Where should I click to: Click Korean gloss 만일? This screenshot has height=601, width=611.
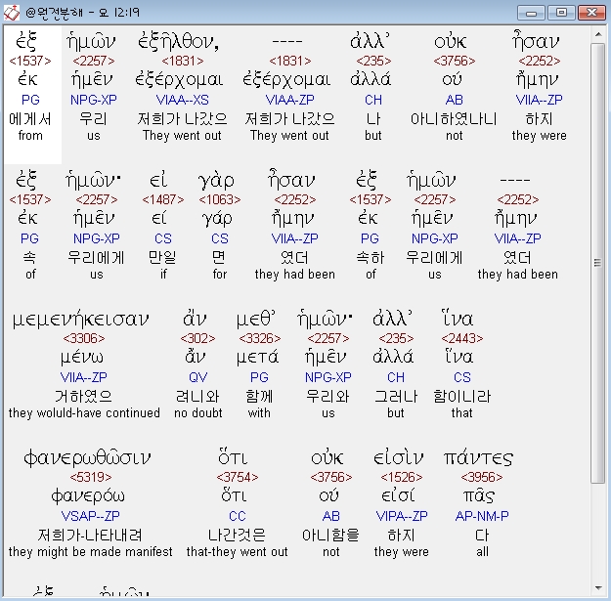pos(163,257)
